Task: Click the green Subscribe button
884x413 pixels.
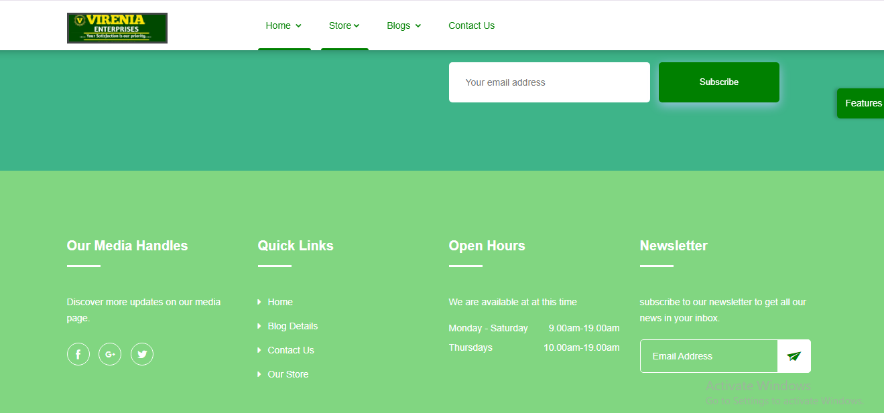Action: tap(718, 82)
